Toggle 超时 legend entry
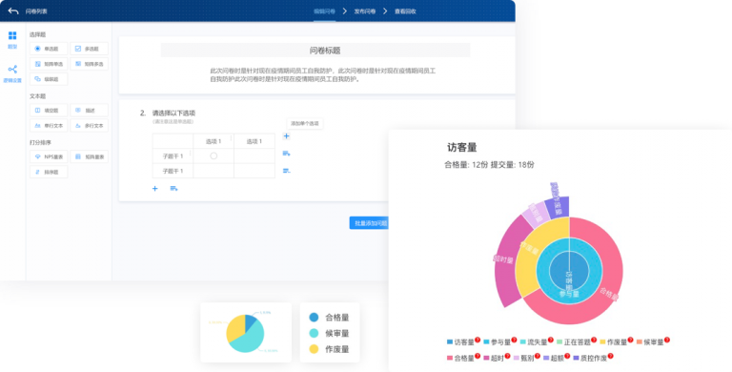This screenshot has width=732, height=372. point(493,359)
